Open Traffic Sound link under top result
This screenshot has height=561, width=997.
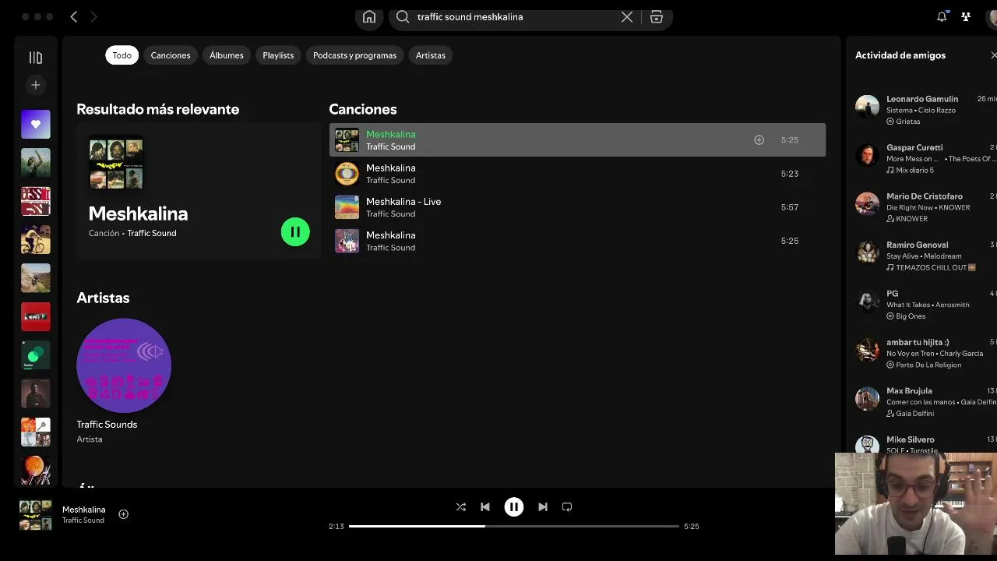click(x=152, y=233)
